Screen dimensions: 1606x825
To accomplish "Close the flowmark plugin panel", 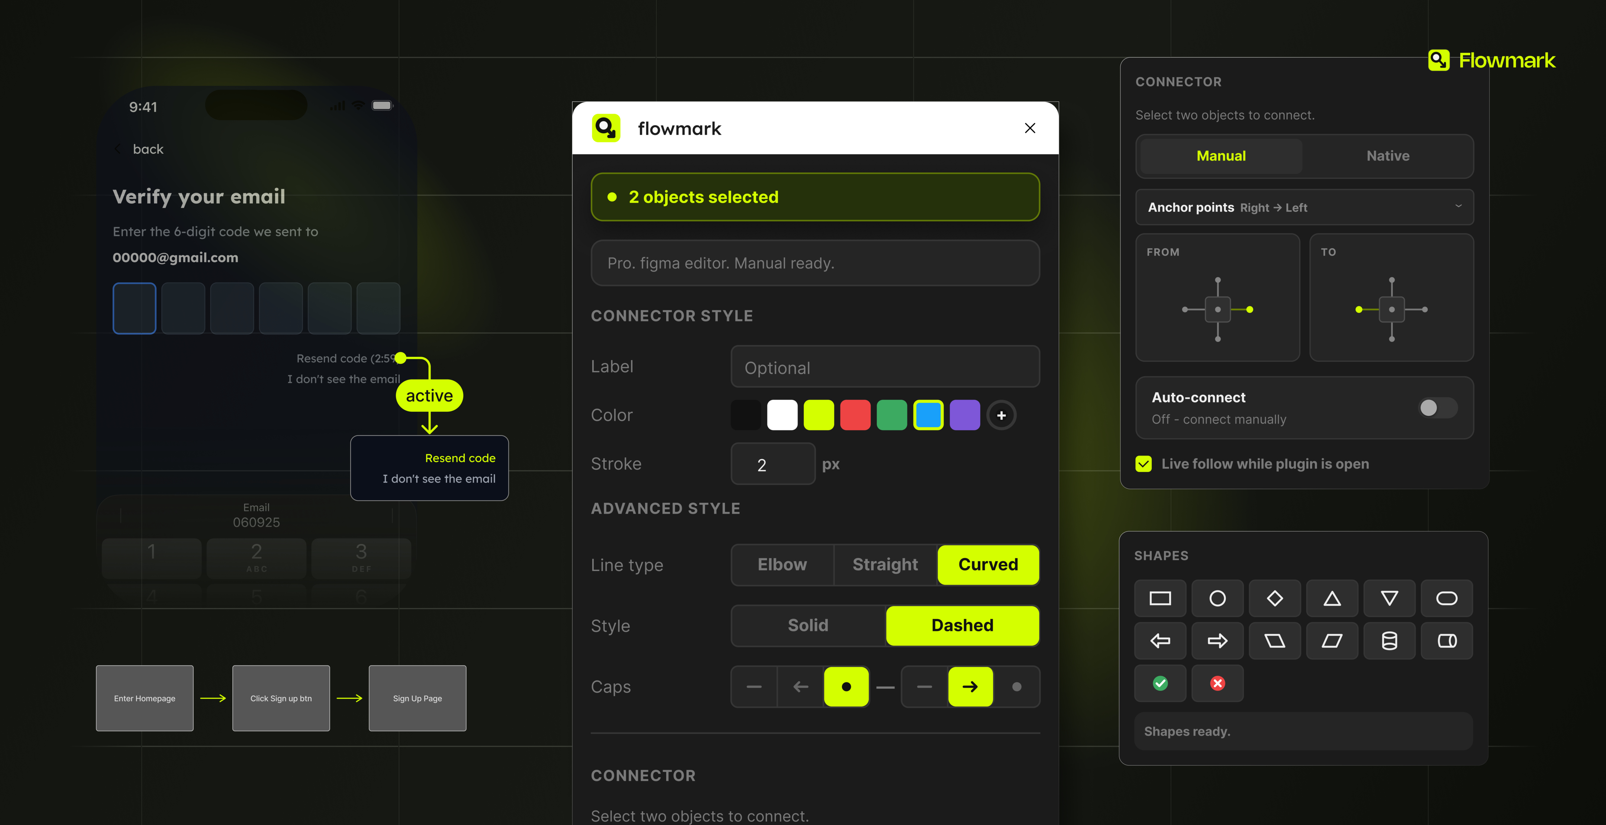I will 1030,128.
